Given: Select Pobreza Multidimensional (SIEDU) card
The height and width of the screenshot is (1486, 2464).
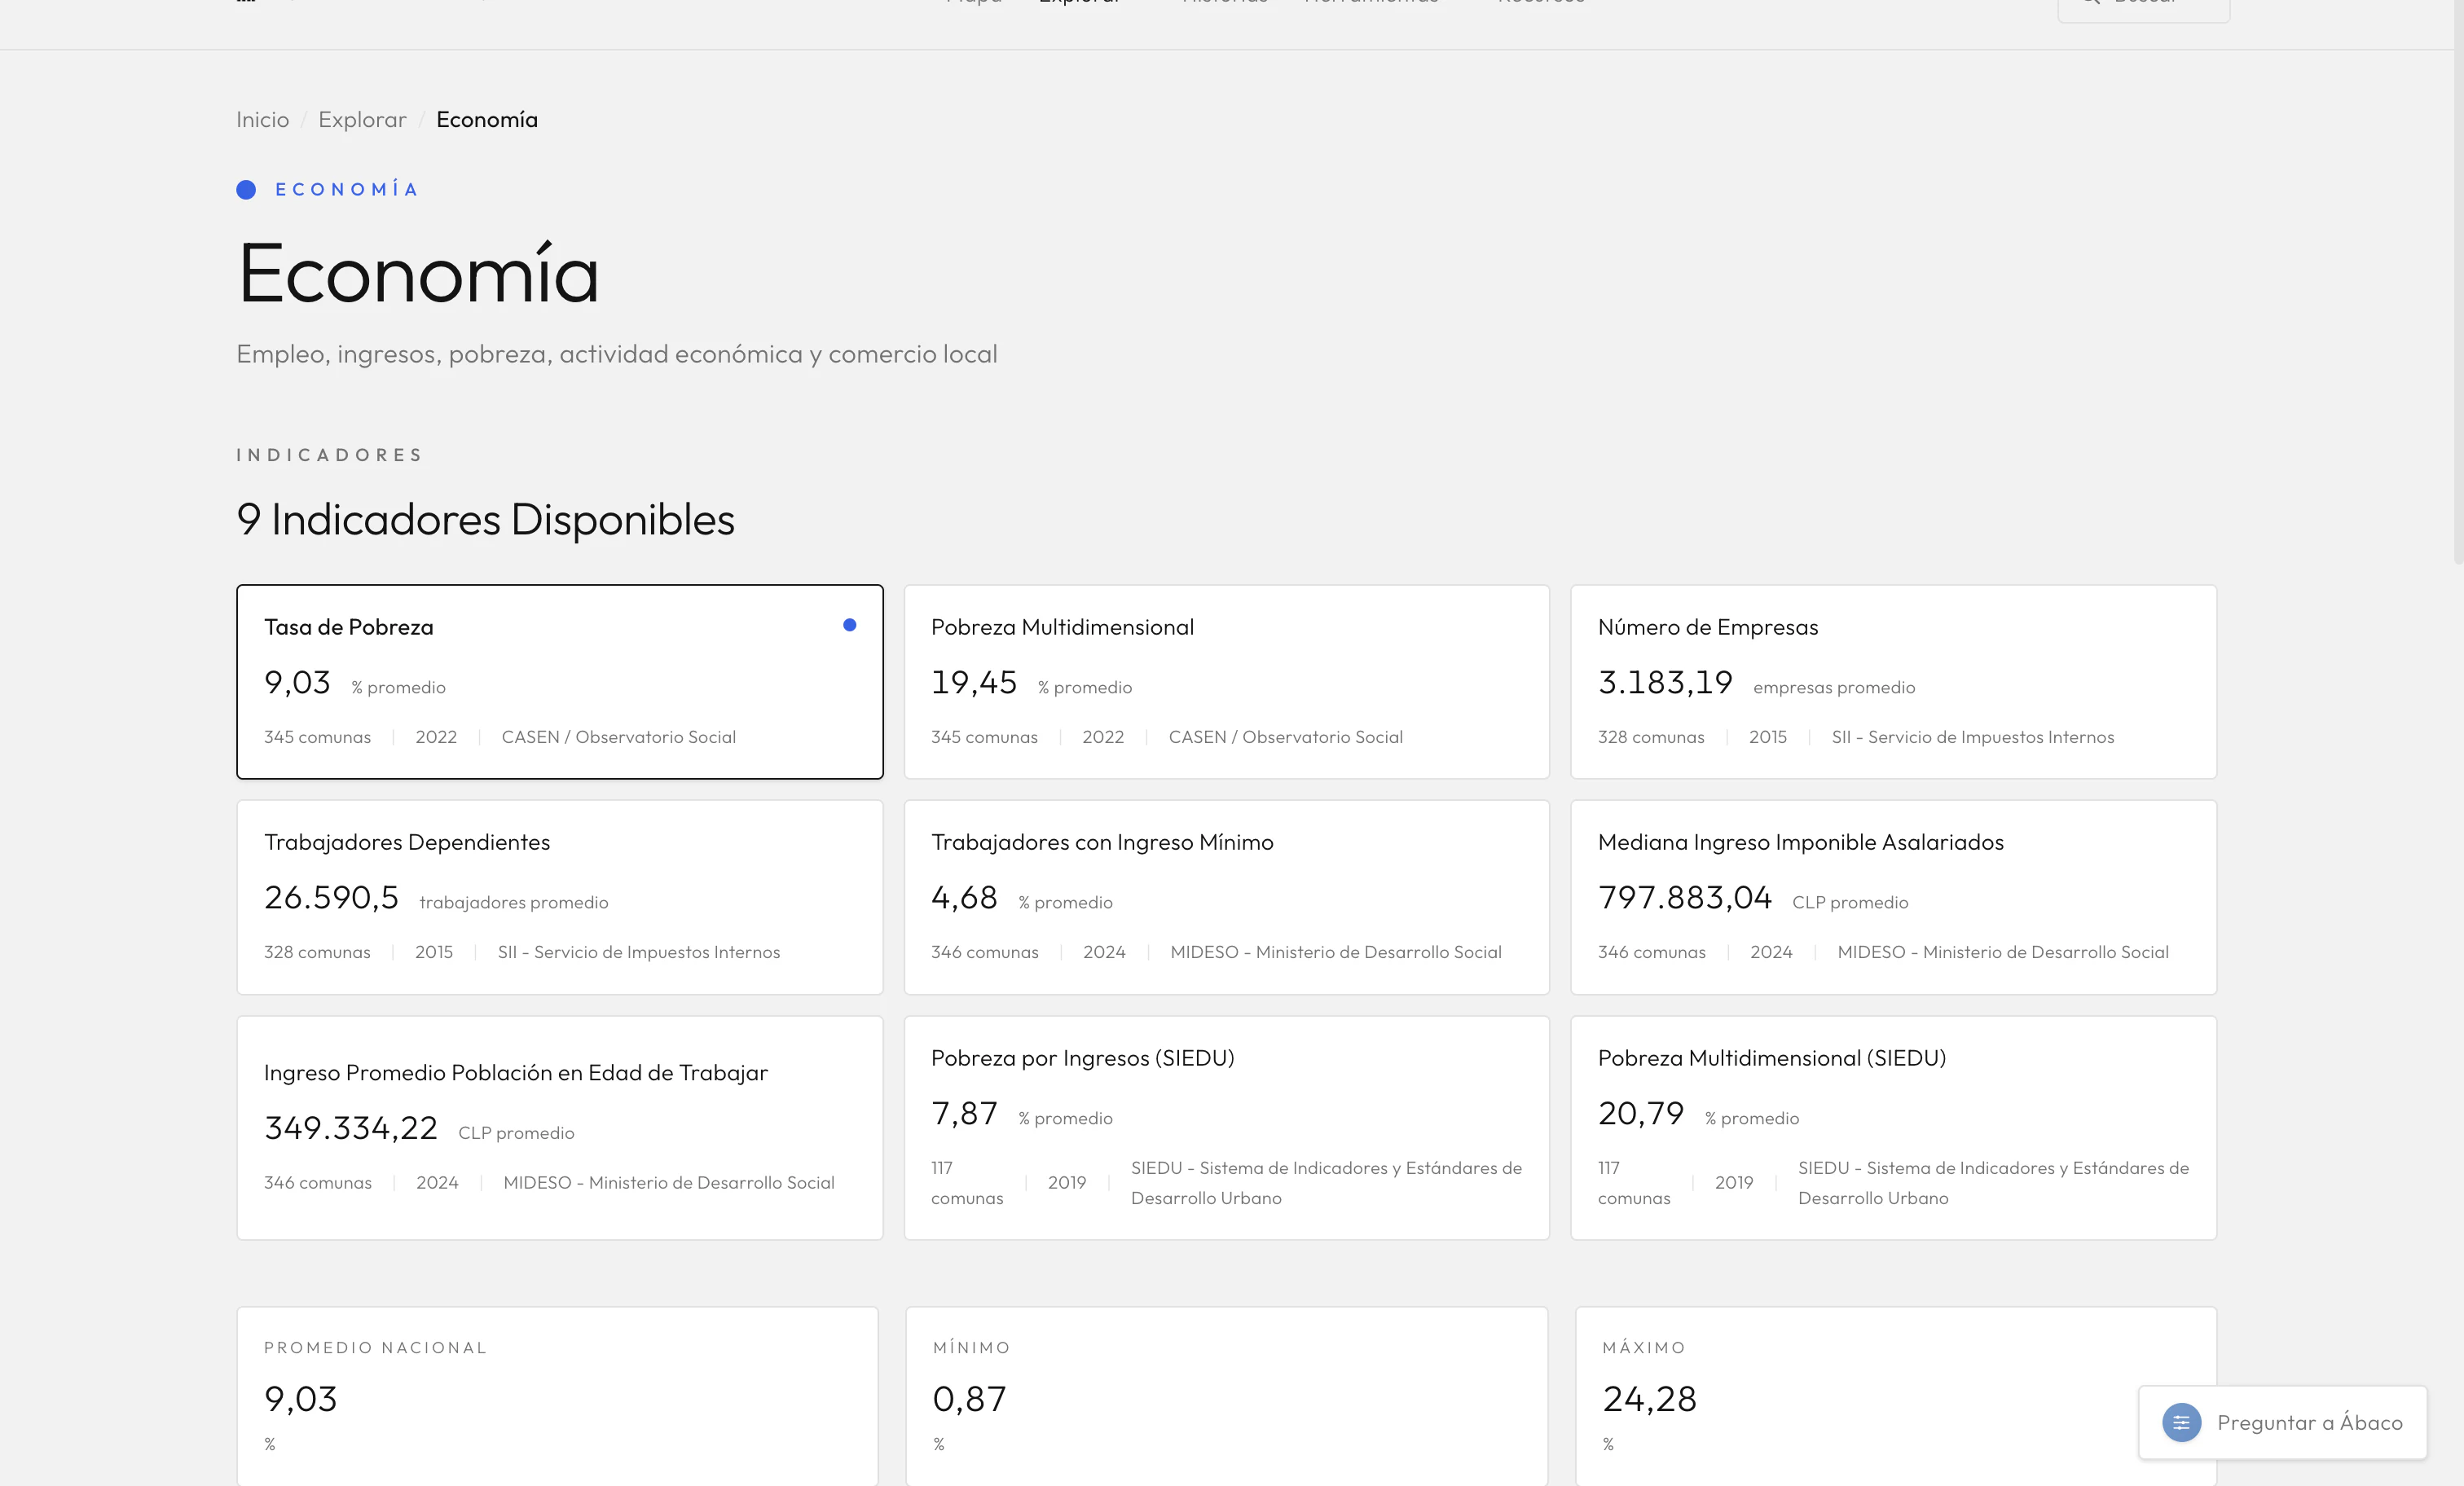Looking at the screenshot, I should [x=1893, y=1128].
